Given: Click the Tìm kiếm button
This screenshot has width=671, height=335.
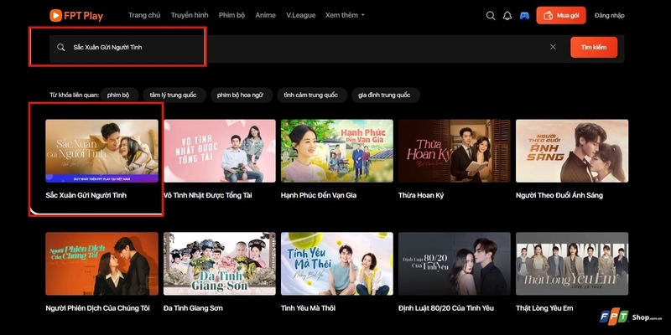Looking at the screenshot, I should click(594, 47).
